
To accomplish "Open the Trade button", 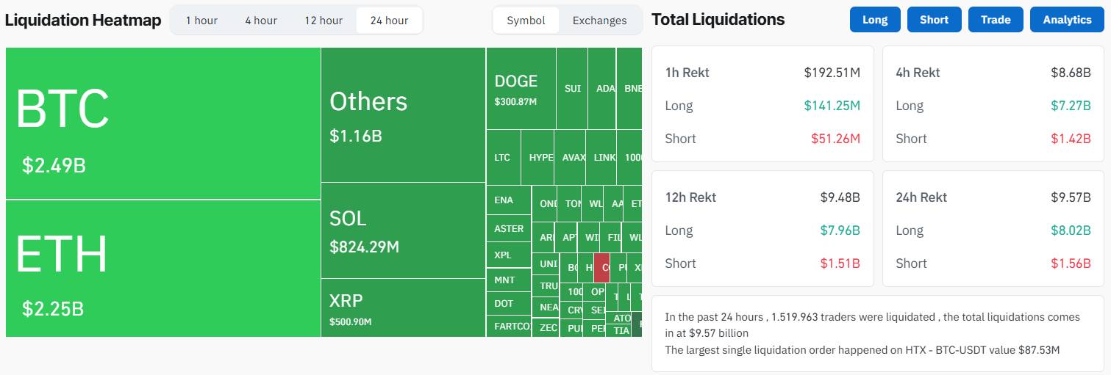I will pyautogui.click(x=995, y=20).
